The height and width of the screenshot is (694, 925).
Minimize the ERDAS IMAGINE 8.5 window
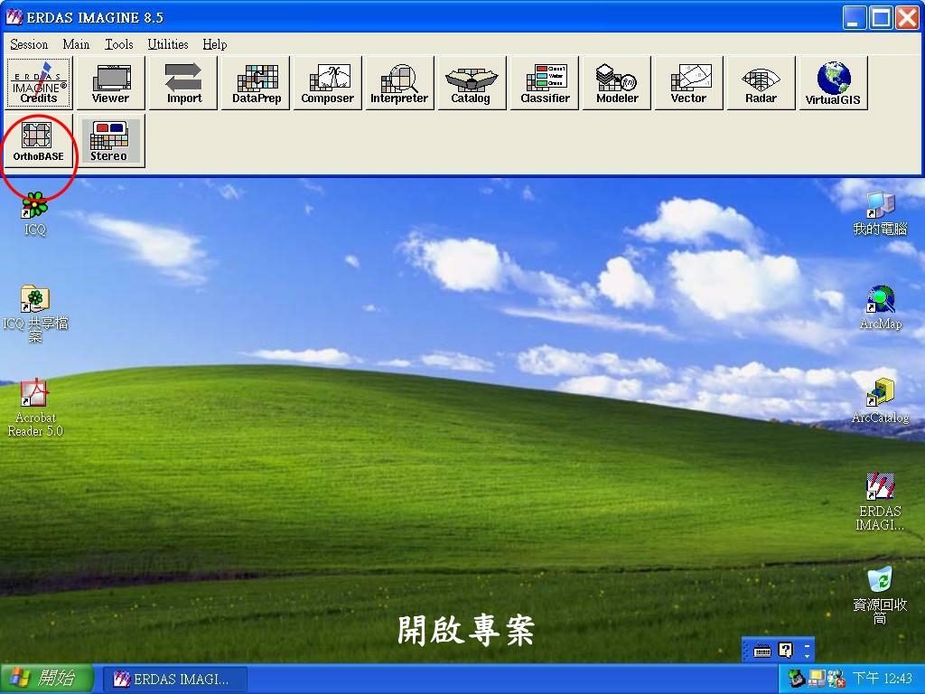pos(853,18)
